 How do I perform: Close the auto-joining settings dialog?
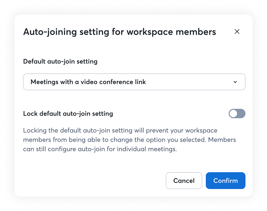pyautogui.click(x=237, y=32)
